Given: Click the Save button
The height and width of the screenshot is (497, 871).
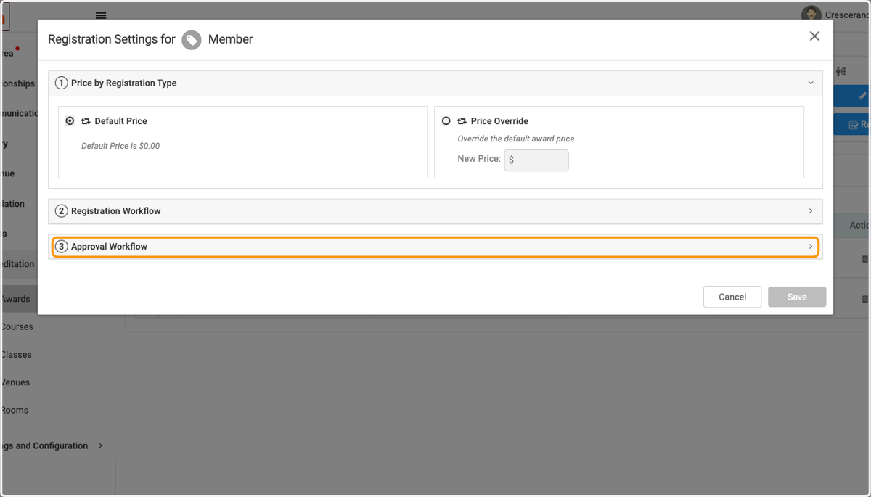Looking at the screenshot, I should coord(797,297).
